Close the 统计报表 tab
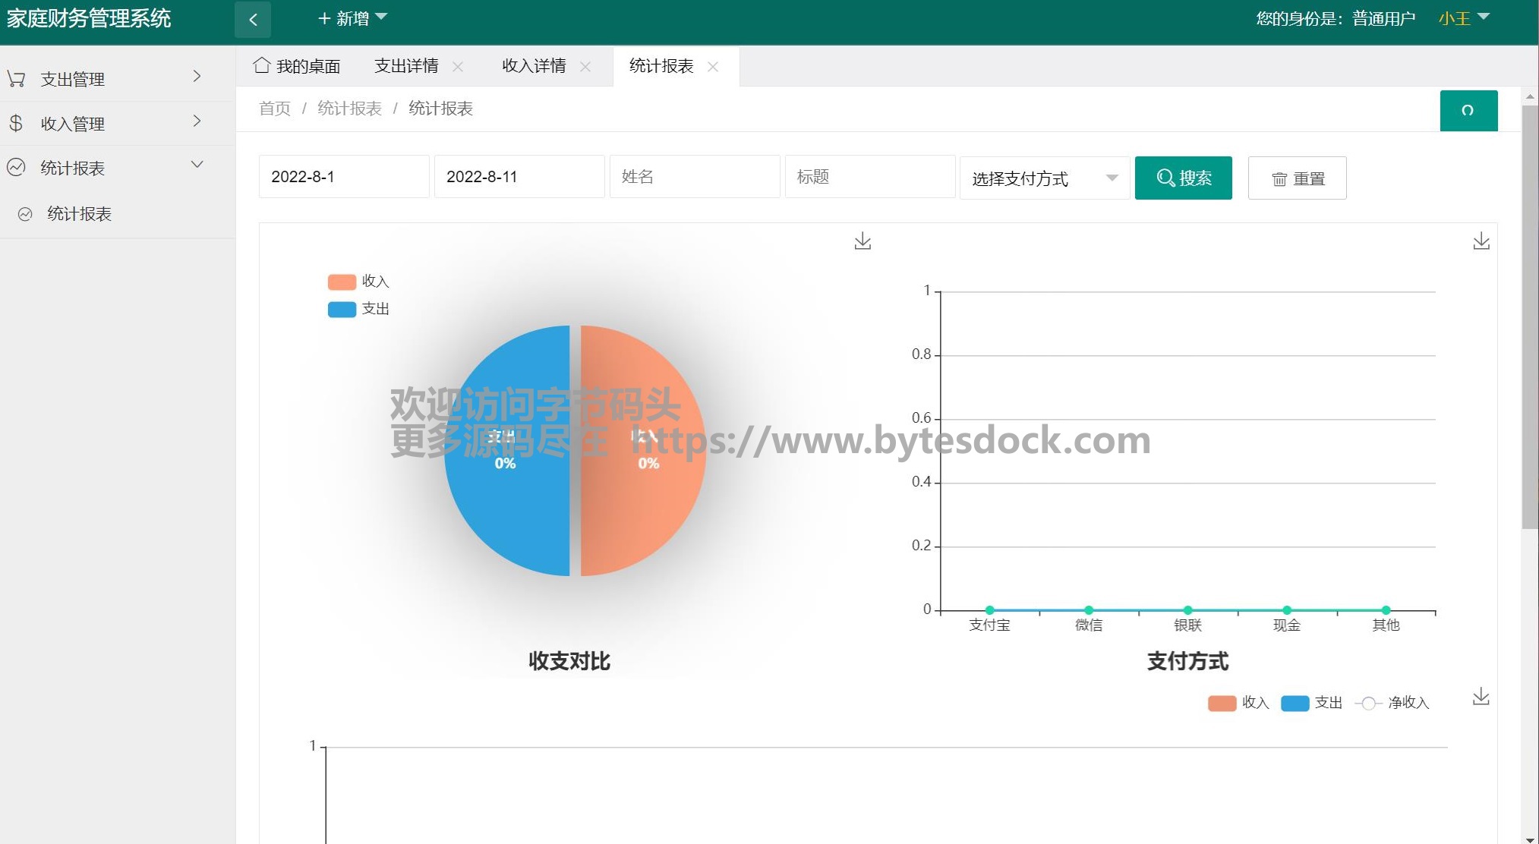The width and height of the screenshot is (1539, 844). click(713, 67)
